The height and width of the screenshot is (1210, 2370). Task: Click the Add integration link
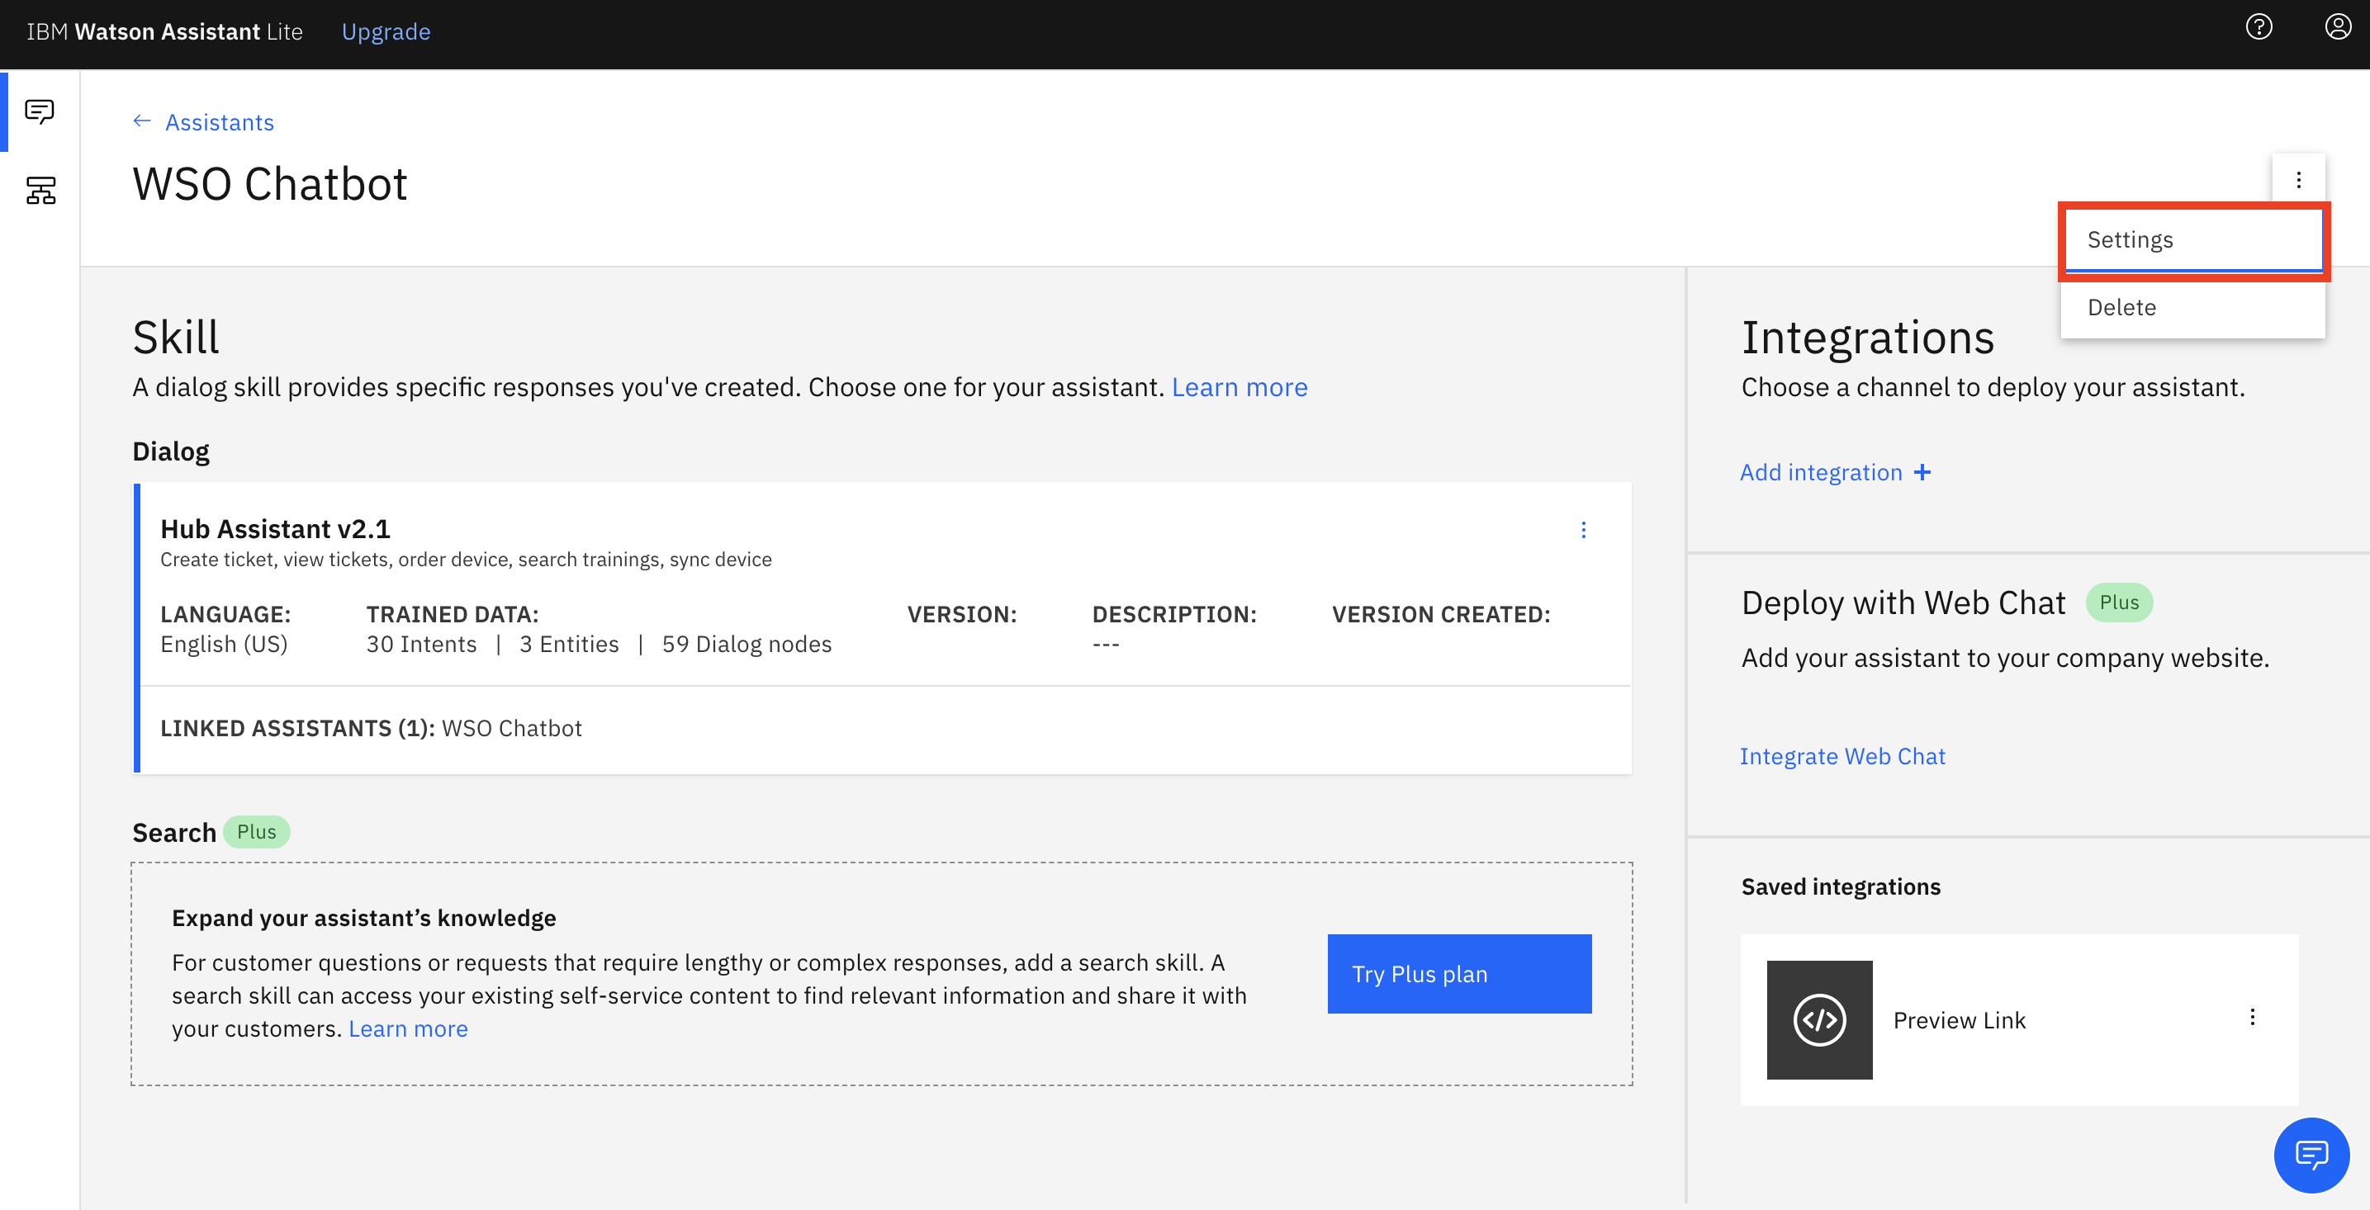pyautogui.click(x=1821, y=473)
